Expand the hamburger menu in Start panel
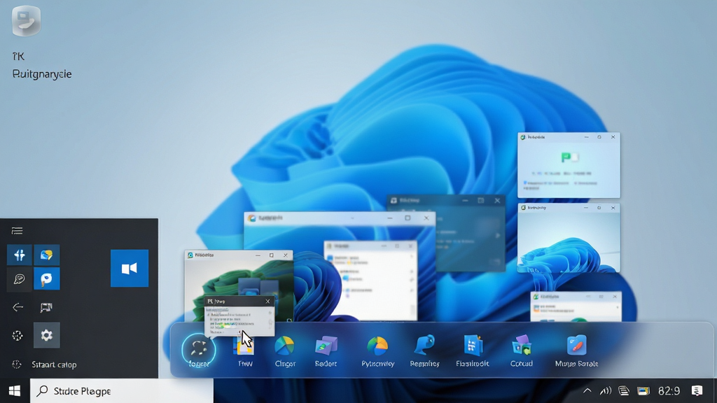The image size is (717, 403). point(17,230)
